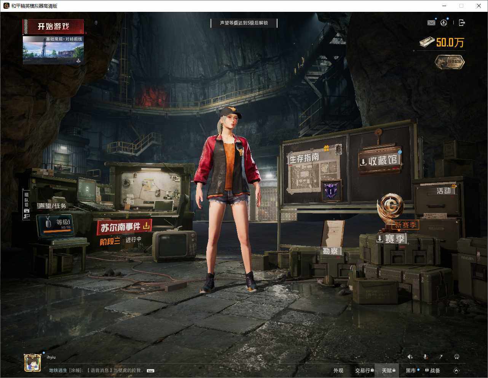Toggle the speaker sound icon
Viewport: 488px width, 378px height.
[410, 357]
